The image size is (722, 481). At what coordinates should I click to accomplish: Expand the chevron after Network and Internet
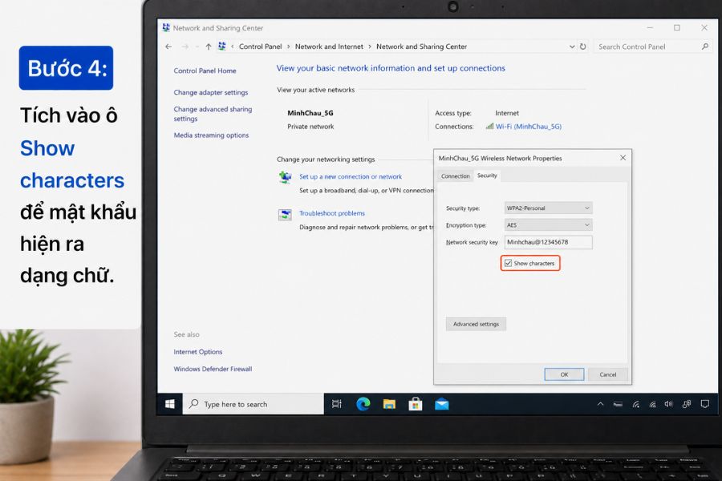pos(370,46)
